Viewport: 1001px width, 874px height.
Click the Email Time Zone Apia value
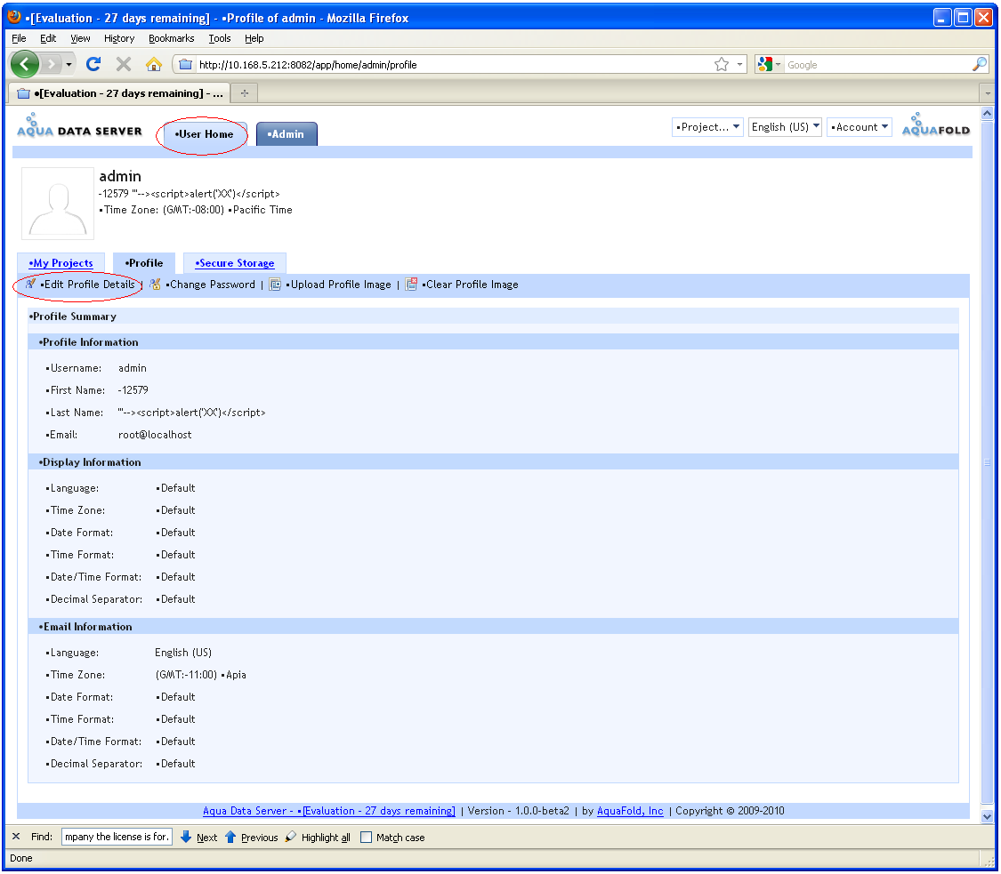pos(200,675)
